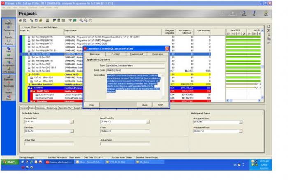
Task: Click the Ignore button in the Exception dialog
Action: tap(144, 105)
